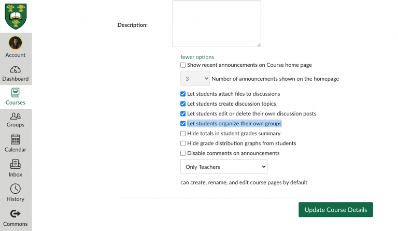This screenshot has width=398, height=231.
Task: Go to the Dashboard icon
Action: point(16,69)
